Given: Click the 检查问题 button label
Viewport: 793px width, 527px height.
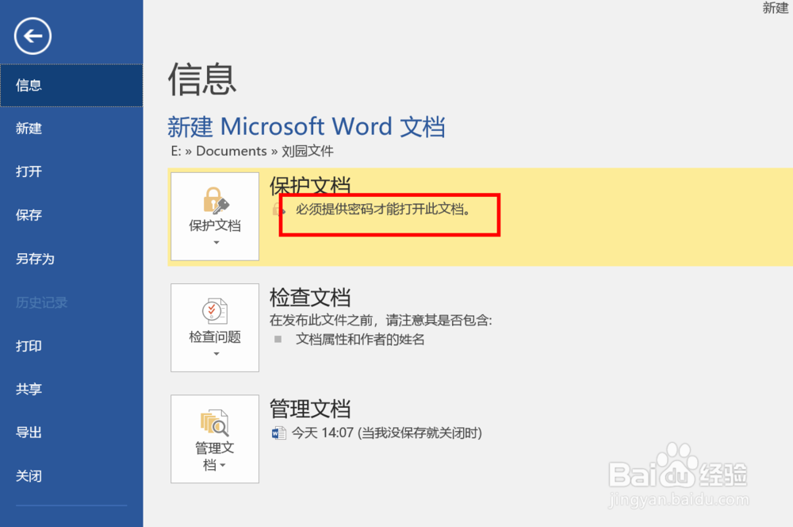Looking at the screenshot, I should click(x=215, y=337).
